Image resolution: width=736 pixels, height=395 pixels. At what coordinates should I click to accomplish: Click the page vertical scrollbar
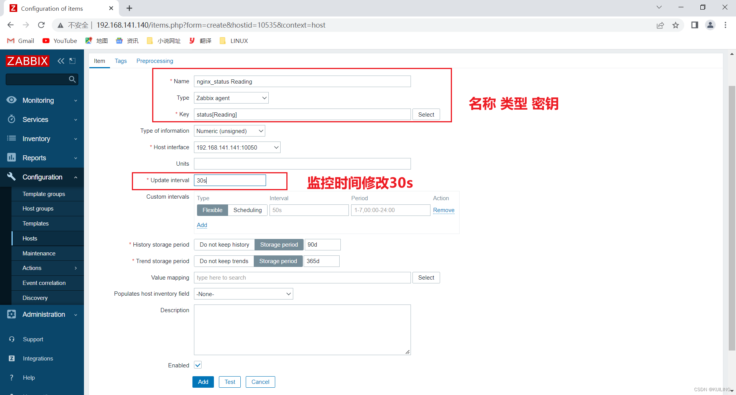pyautogui.click(x=732, y=218)
